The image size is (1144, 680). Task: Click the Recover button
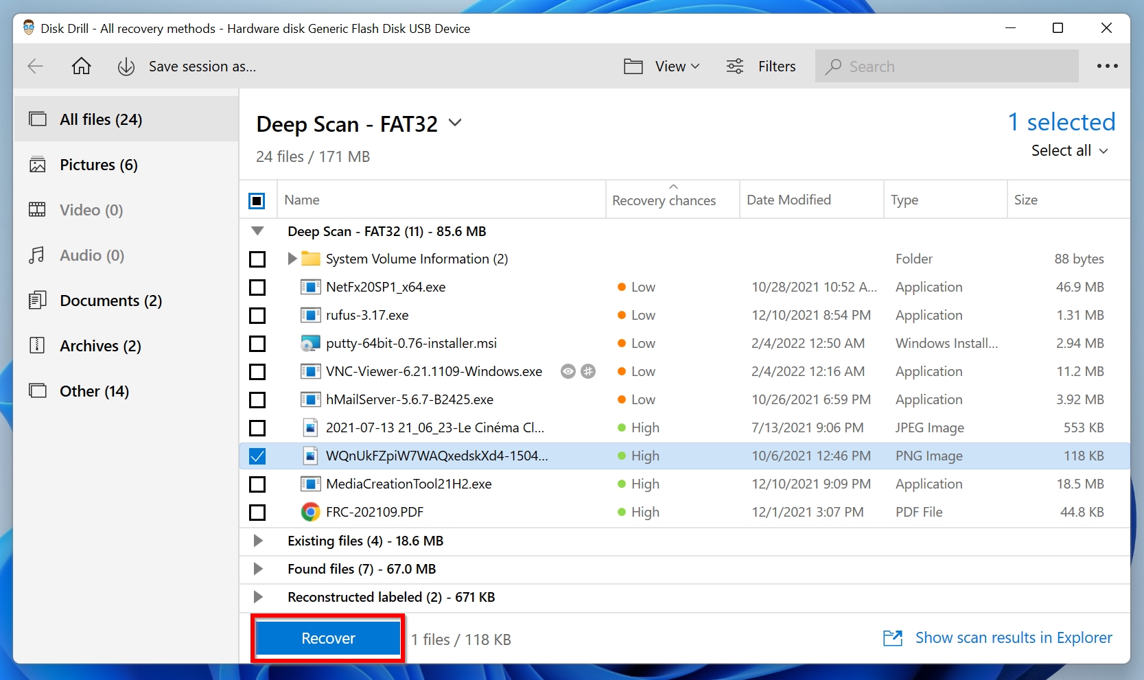coord(328,638)
